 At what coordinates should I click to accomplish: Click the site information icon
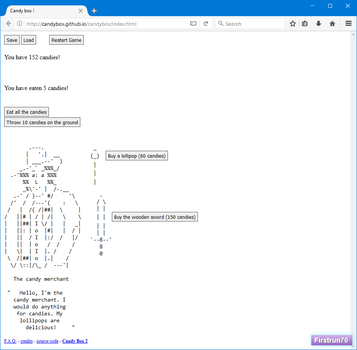tap(20, 24)
